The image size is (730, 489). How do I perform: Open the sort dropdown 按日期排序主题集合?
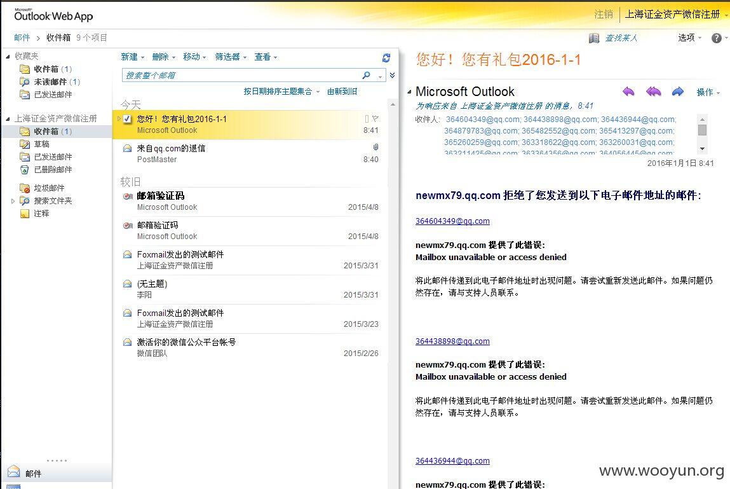click(x=281, y=92)
